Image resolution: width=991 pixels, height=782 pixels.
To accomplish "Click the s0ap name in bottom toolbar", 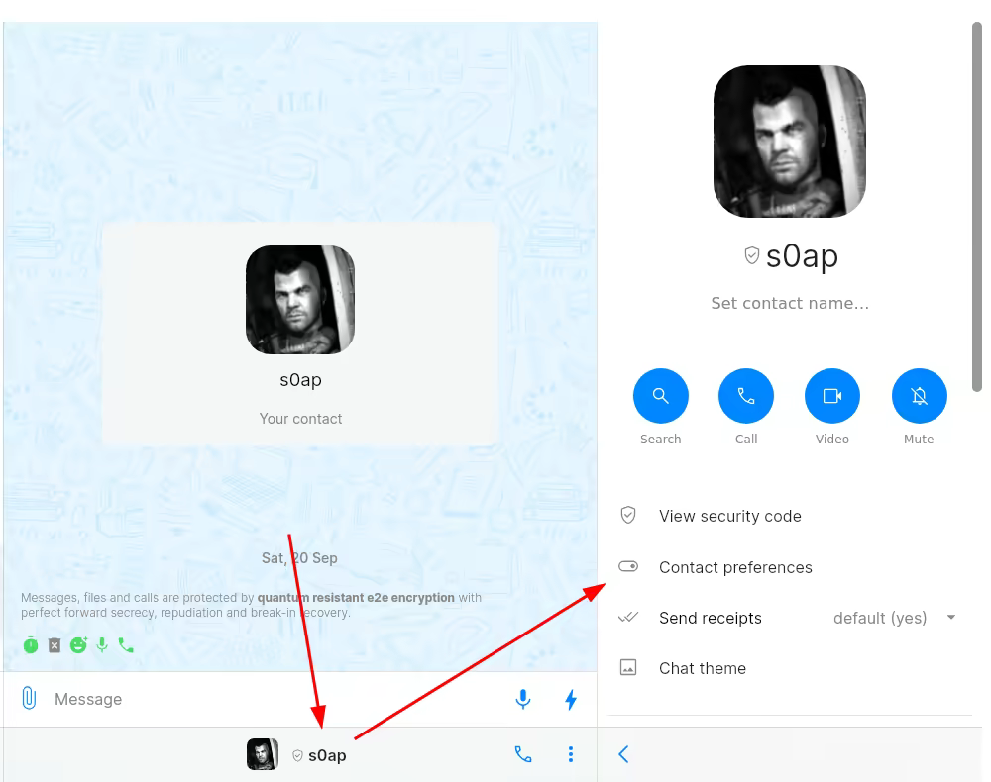I will tap(327, 755).
